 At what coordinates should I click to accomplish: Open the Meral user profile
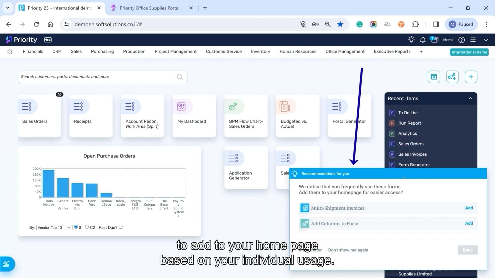[448, 40]
